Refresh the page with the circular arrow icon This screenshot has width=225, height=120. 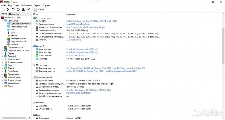click(18, 10)
